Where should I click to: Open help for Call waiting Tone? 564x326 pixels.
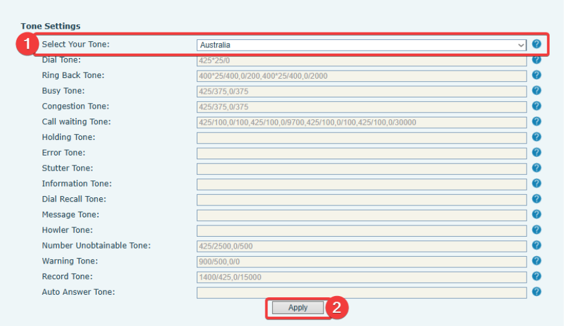pos(536,122)
